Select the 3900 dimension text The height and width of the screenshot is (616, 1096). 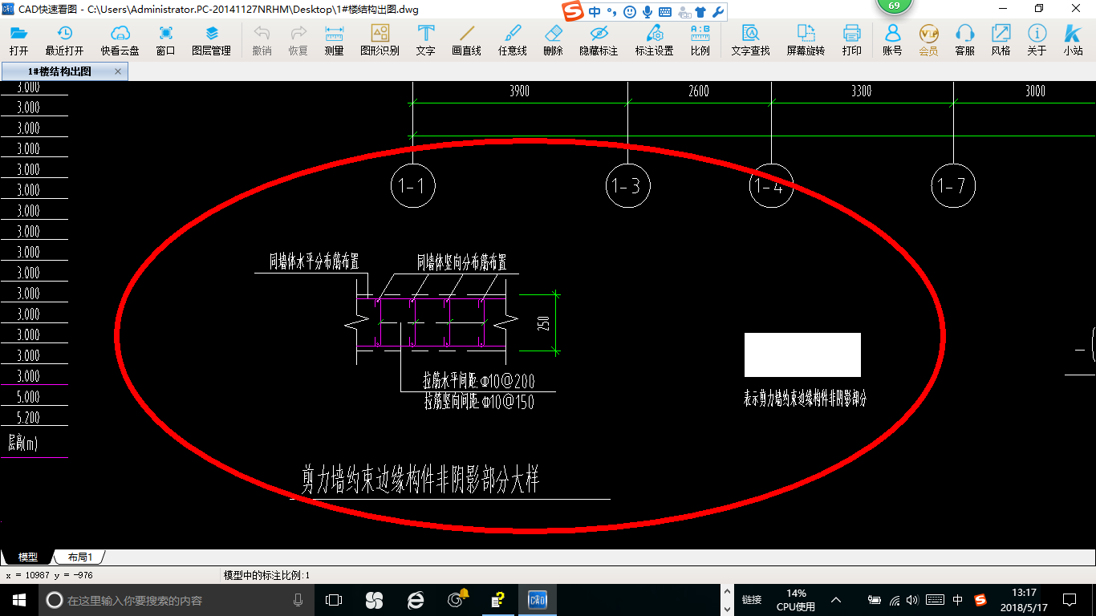click(519, 91)
